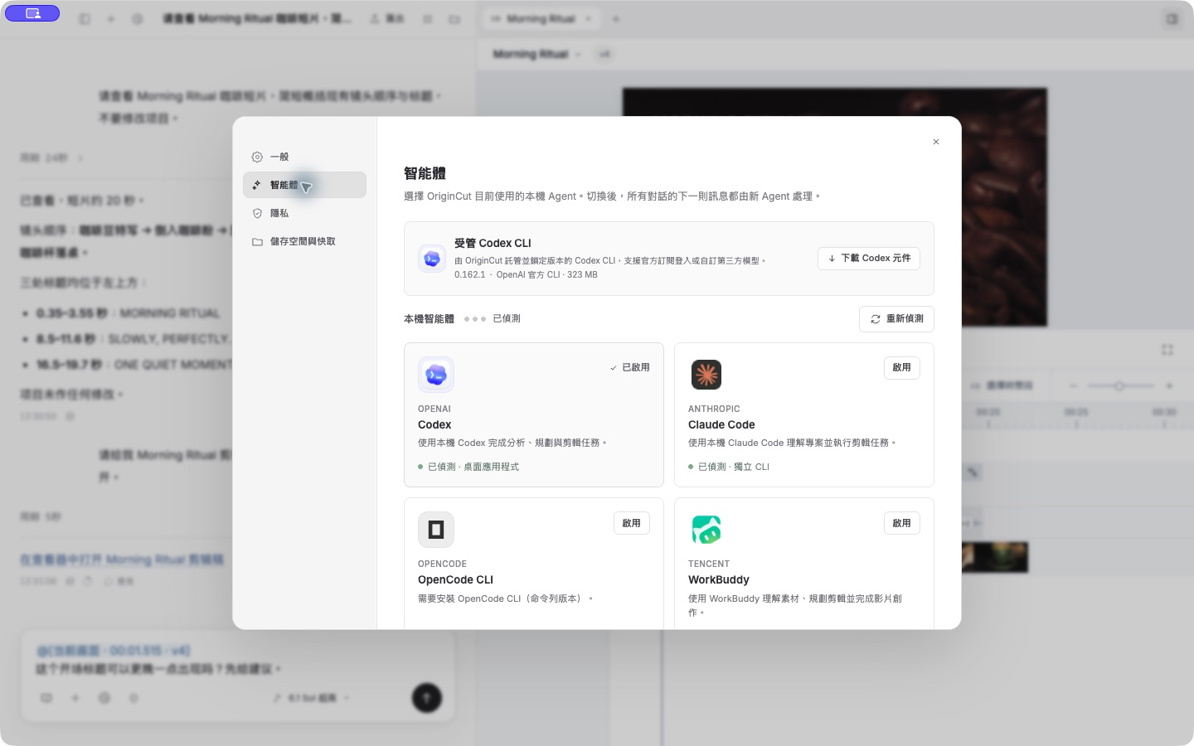
Task: Open Morning Ritual project dropdown in background
Action: 536,54
